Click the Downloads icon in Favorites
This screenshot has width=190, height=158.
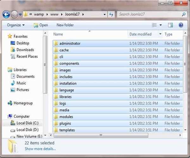tap(13, 50)
